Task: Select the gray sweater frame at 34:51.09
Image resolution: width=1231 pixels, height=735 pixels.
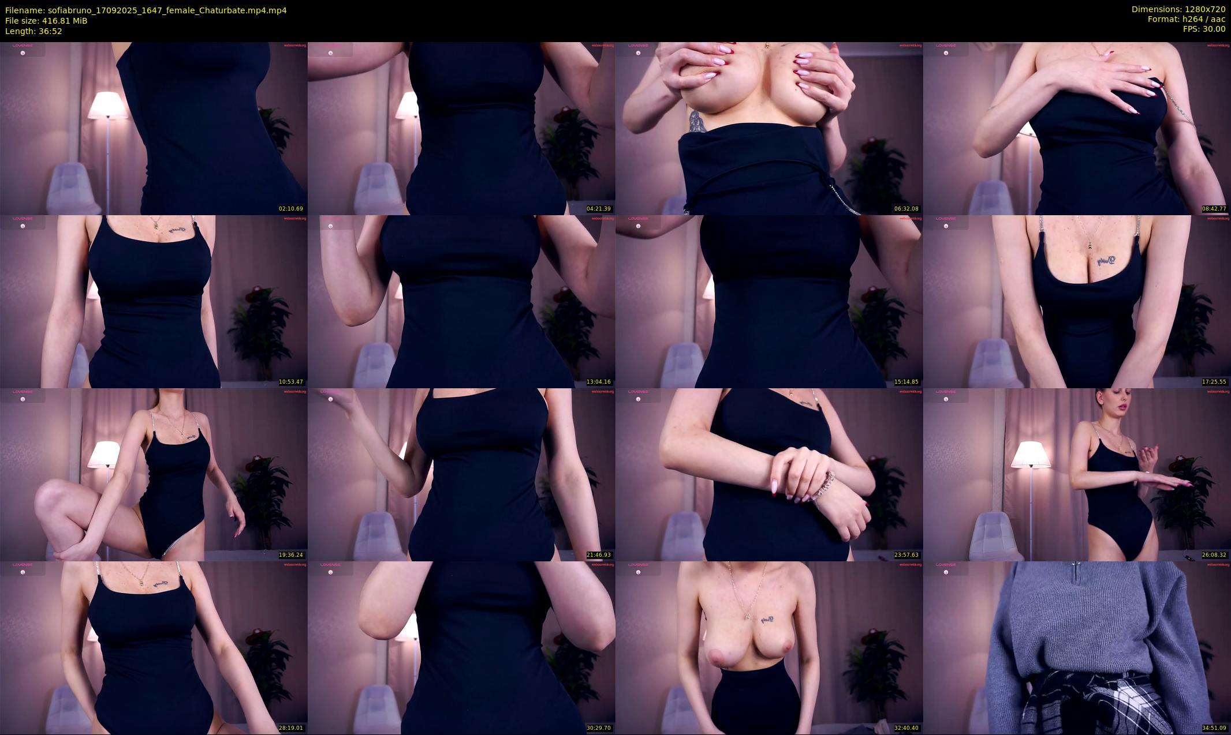Action: point(1077,647)
